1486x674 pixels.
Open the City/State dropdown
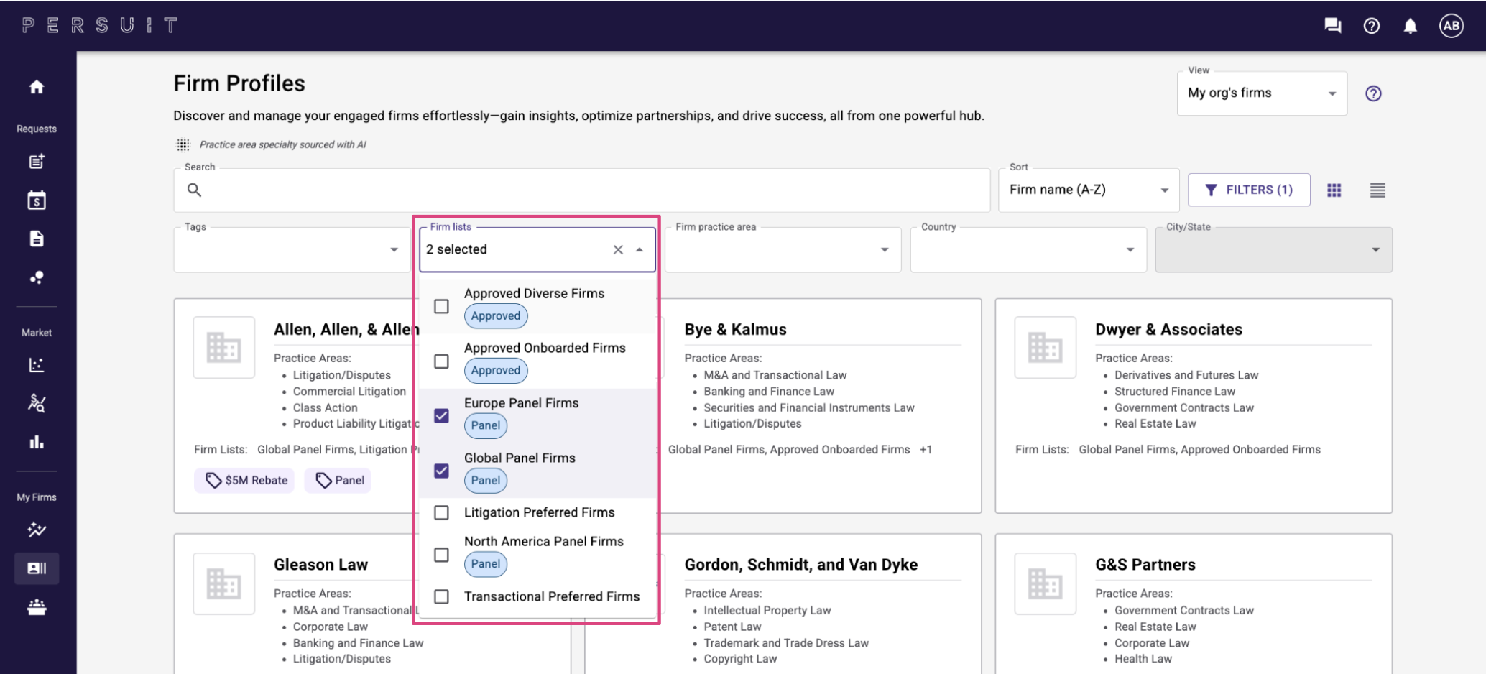[1273, 249]
